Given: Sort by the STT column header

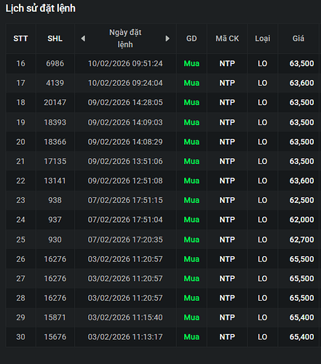Looking at the screenshot, I should [x=20, y=39].
